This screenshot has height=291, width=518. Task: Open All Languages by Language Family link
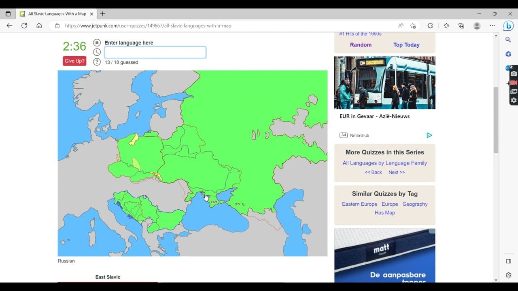385,163
